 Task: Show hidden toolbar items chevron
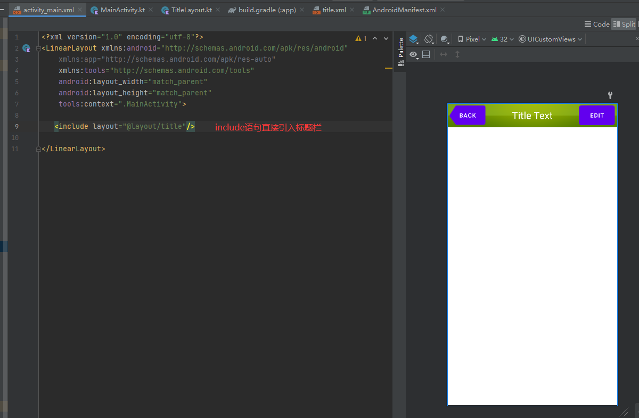[x=637, y=39]
